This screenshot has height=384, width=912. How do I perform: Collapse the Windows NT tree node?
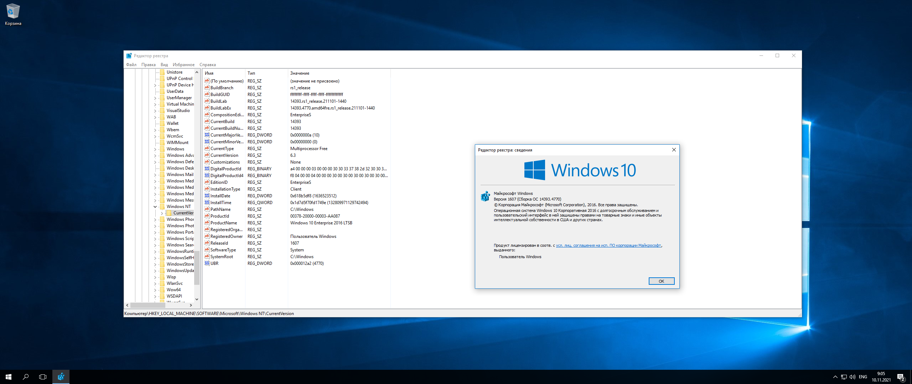point(155,207)
